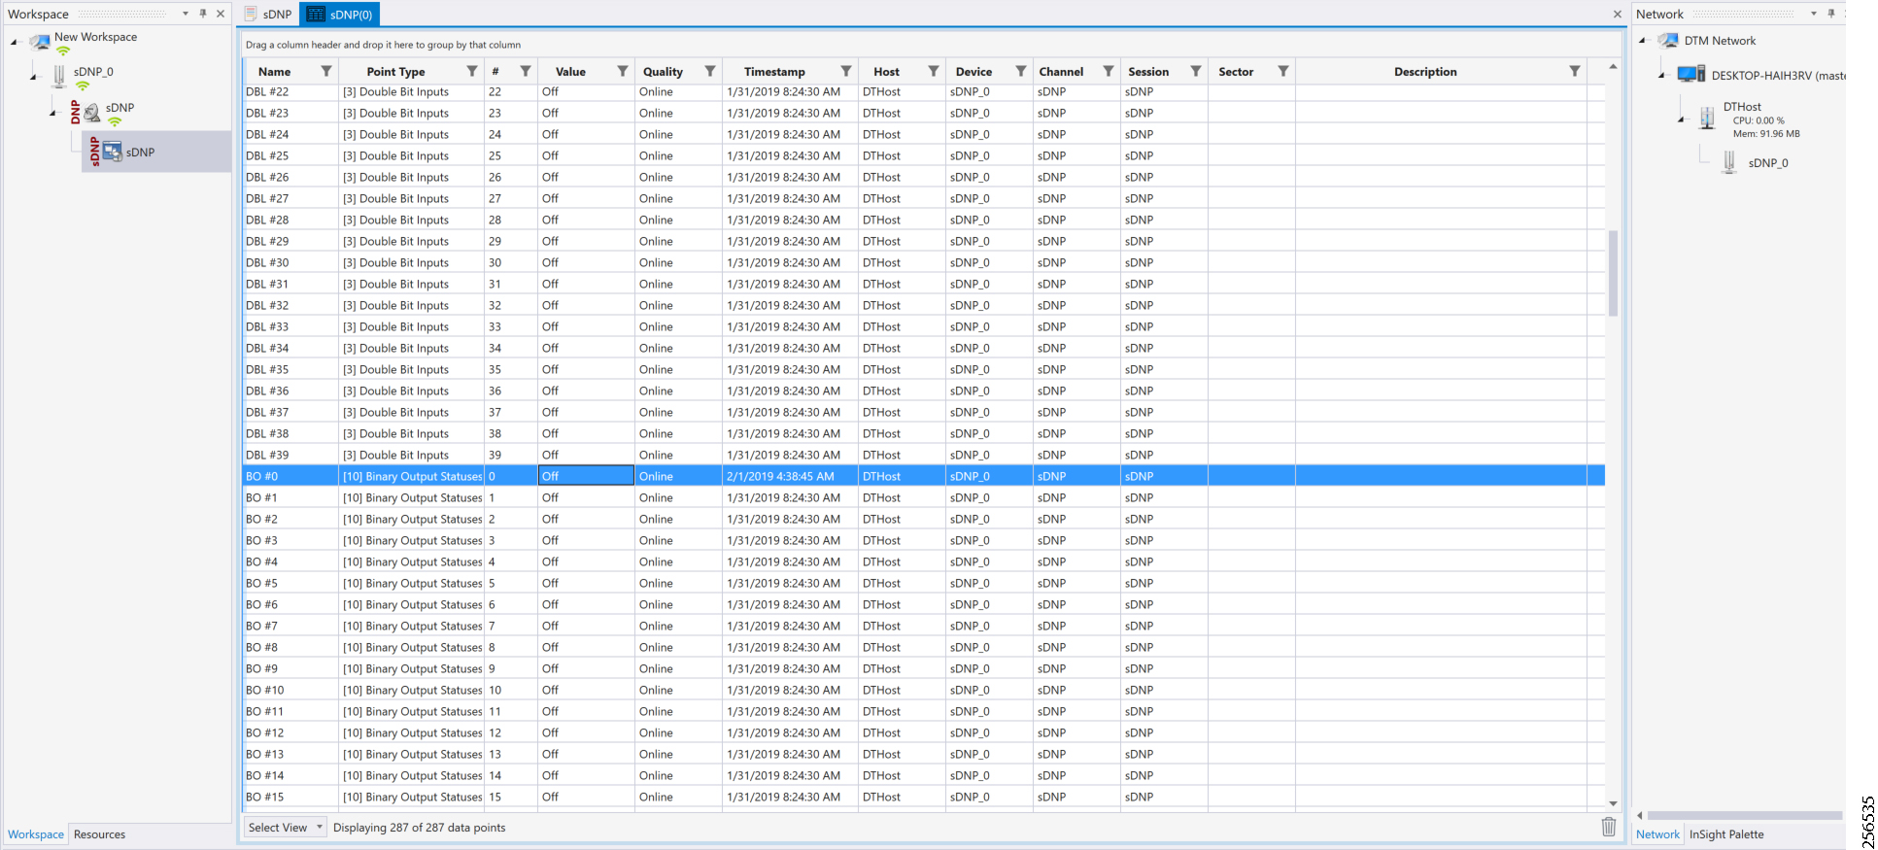Close the Workspace panel
Screen dimensions: 1878x850
click(x=221, y=14)
